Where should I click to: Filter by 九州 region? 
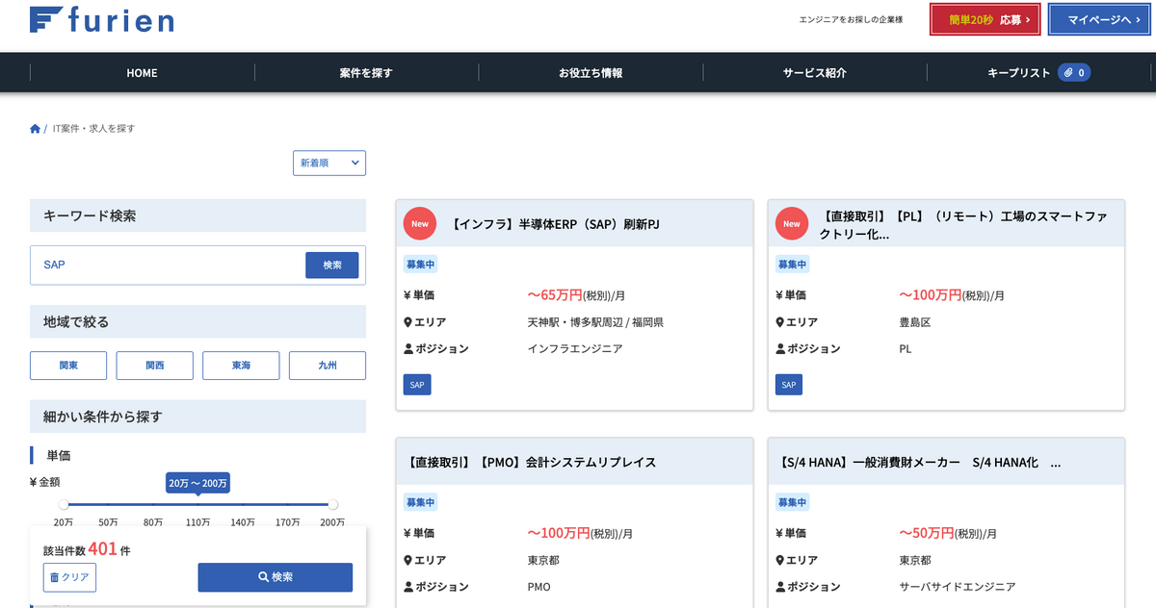point(328,366)
